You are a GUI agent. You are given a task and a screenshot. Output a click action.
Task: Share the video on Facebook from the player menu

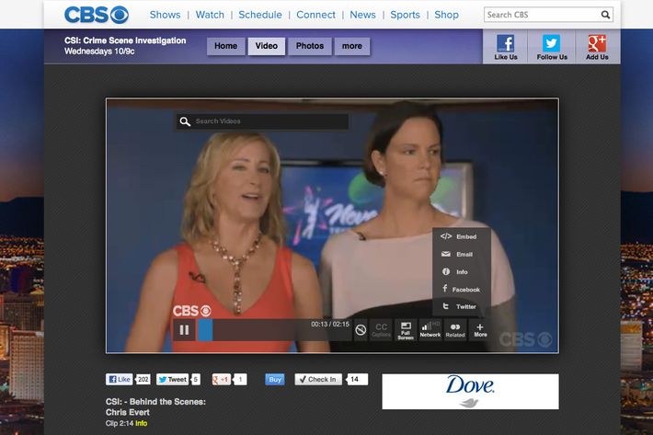tap(462, 290)
